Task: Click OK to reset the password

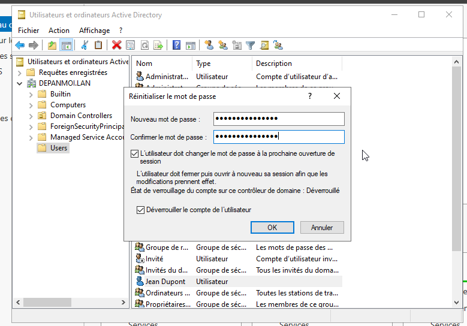Action: pos(272,228)
